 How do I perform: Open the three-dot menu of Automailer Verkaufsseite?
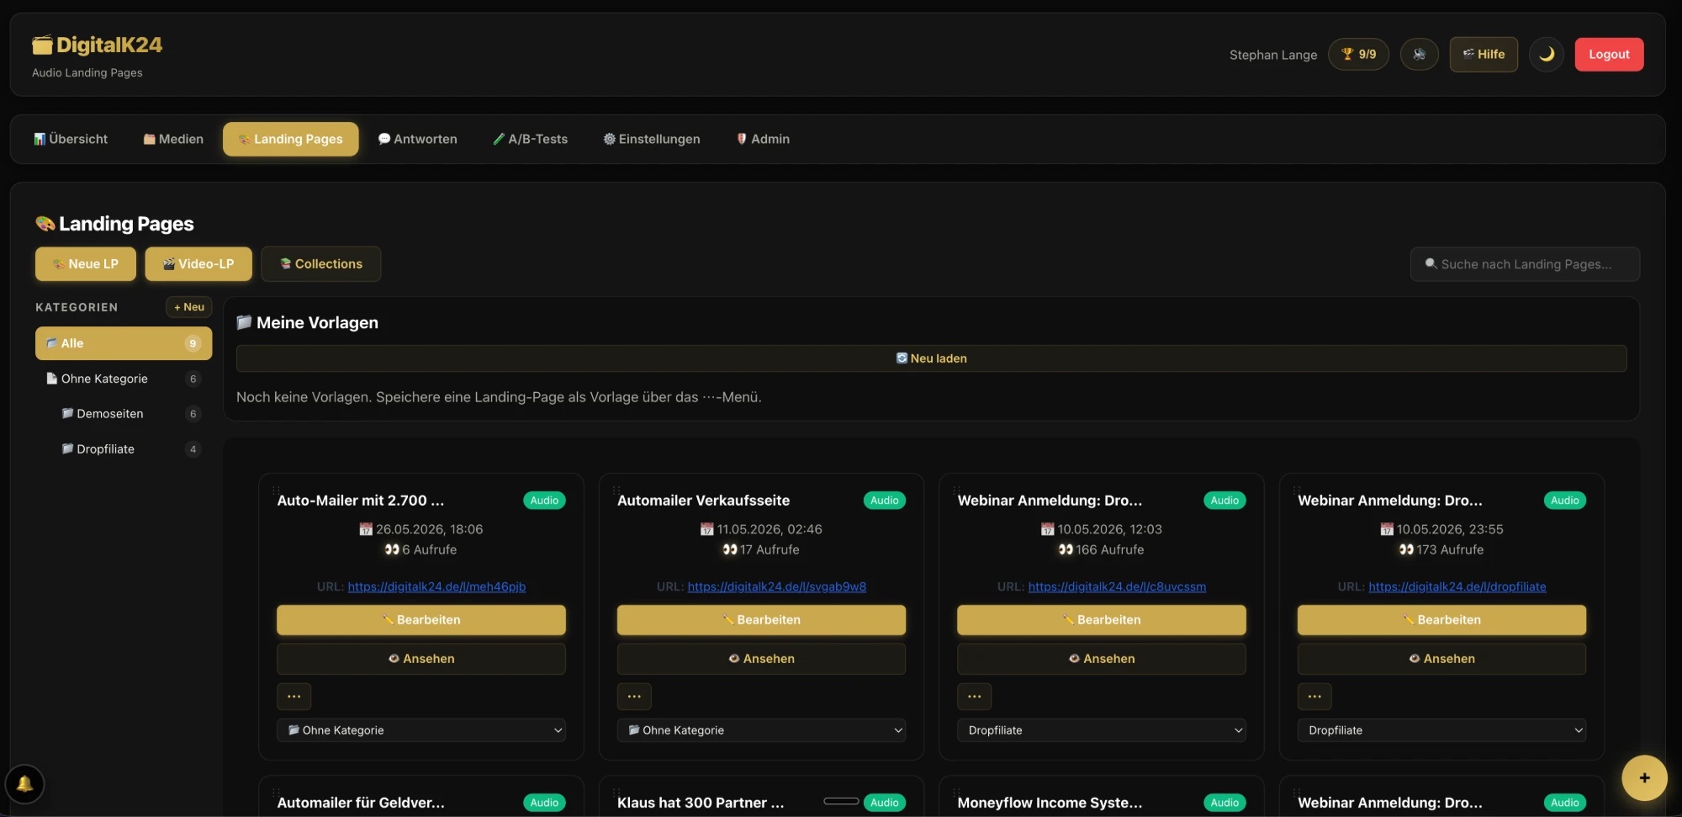pyautogui.click(x=634, y=697)
